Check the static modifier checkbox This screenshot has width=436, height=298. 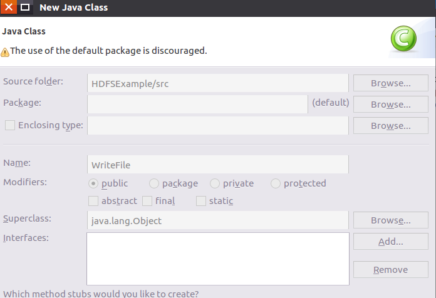[x=201, y=201]
